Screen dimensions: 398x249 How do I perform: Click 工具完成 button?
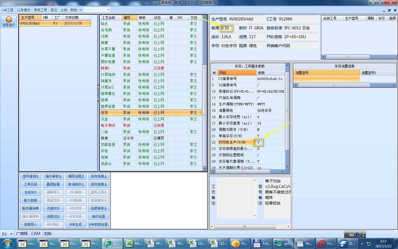point(30,185)
